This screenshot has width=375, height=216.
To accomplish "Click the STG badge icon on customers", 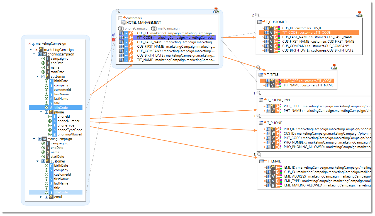I will point(216,11).
